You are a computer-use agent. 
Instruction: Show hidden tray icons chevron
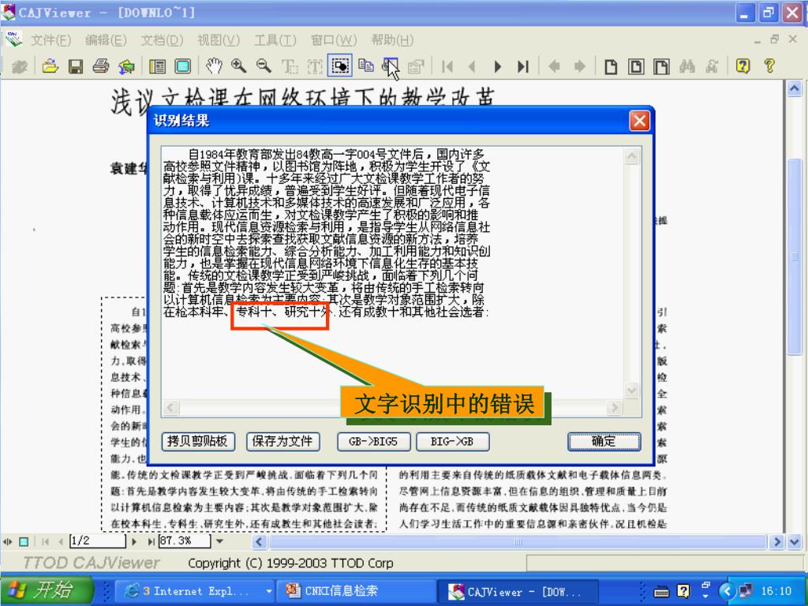click(727, 590)
